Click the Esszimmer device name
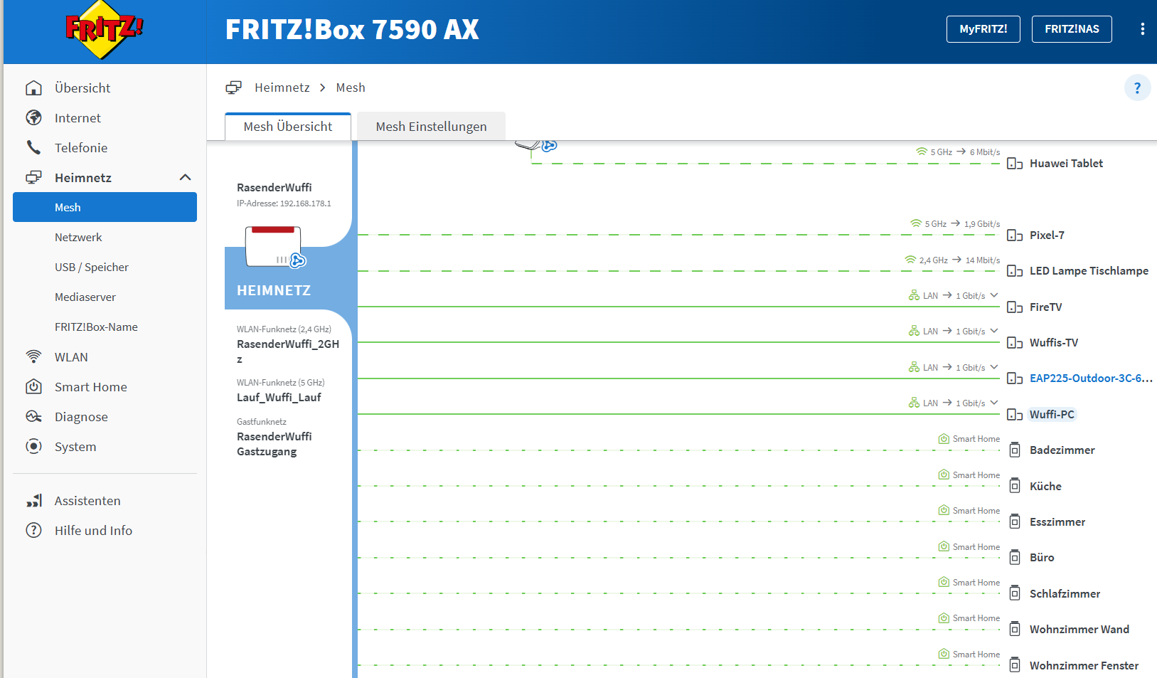1157x678 pixels. 1057,521
